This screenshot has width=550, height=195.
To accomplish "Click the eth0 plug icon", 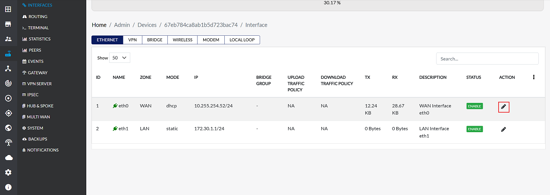I will (115, 106).
